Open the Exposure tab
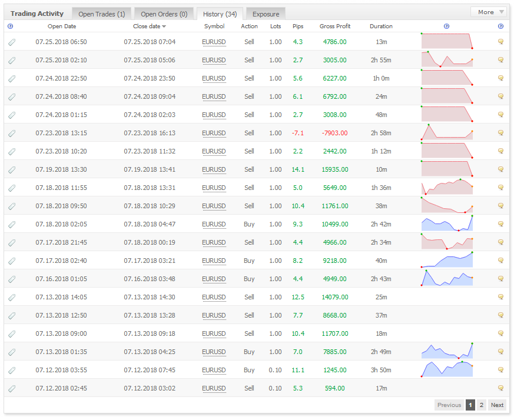Screen dimensions: 514x417 [266, 14]
